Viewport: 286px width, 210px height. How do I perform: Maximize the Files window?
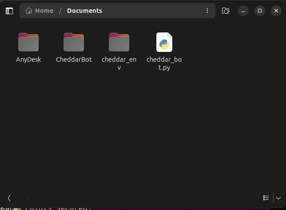pos(260,11)
